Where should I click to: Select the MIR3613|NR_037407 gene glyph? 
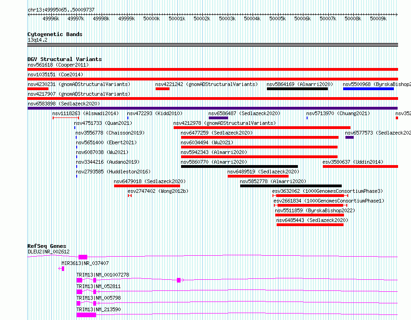coord(61,269)
